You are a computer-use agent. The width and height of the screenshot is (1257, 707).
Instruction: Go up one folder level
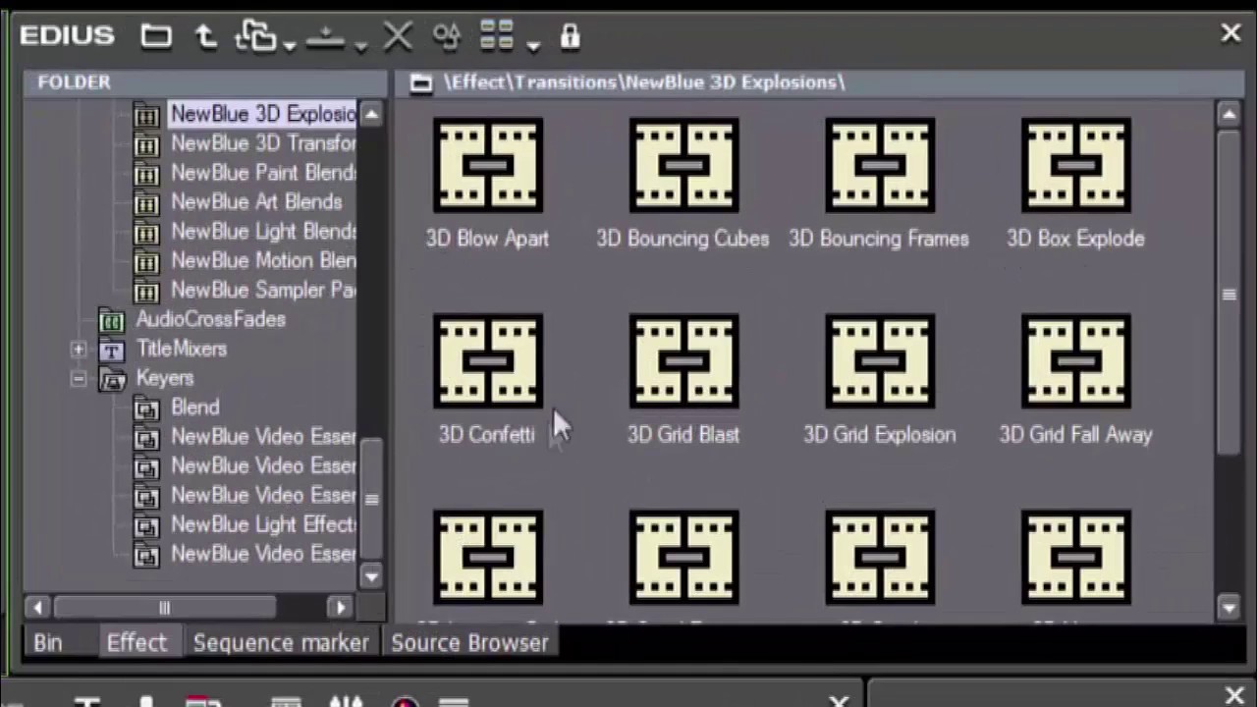pos(205,36)
